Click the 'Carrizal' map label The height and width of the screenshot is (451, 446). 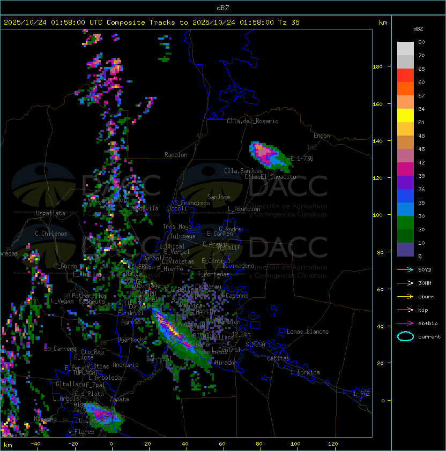(159, 359)
